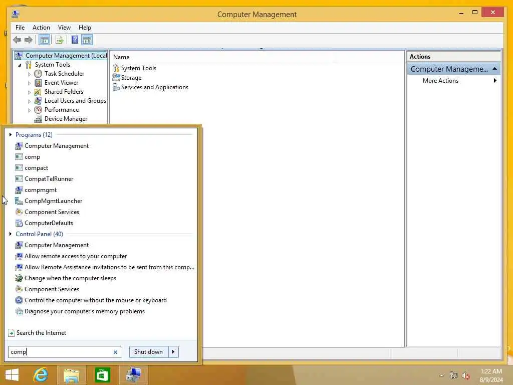Click the blue Help toolbar icon

pos(75,40)
